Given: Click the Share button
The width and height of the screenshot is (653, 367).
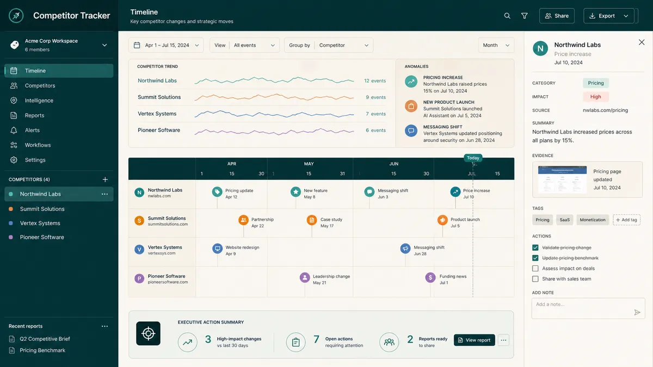Looking at the screenshot, I should [557, 16].
